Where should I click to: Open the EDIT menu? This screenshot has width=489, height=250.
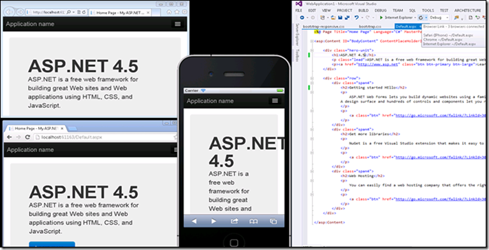click(312, 10)
